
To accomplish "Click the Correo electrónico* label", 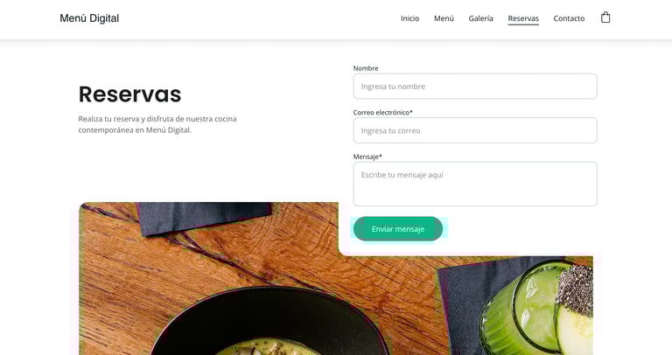I will [382, 112].
